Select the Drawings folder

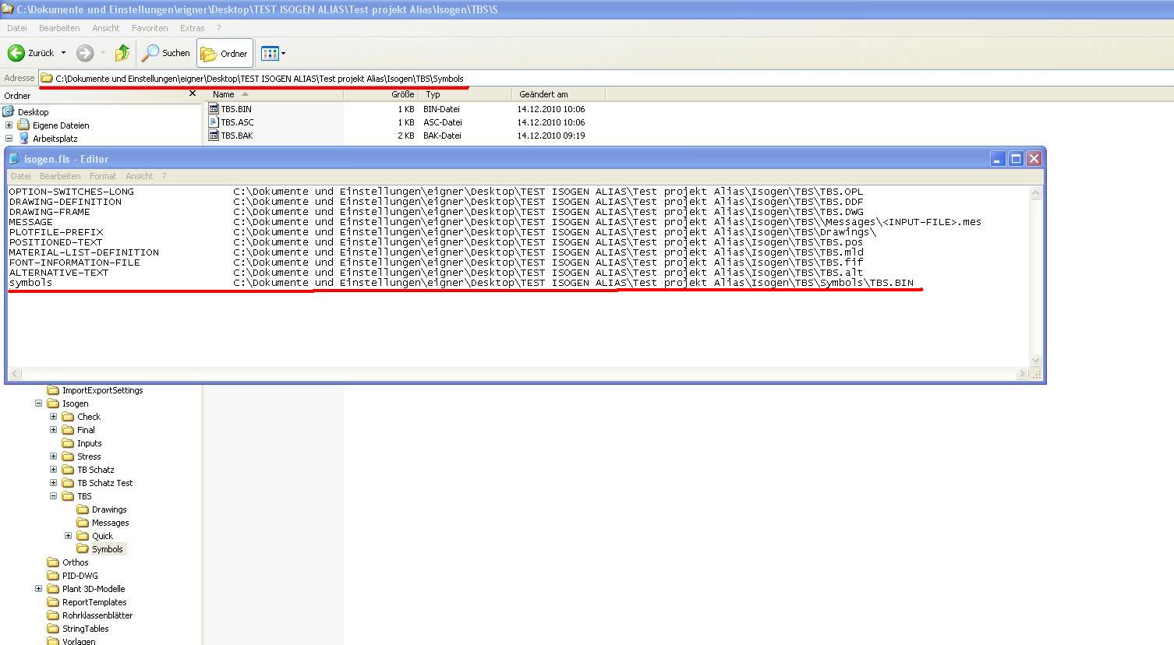(109, 509)
